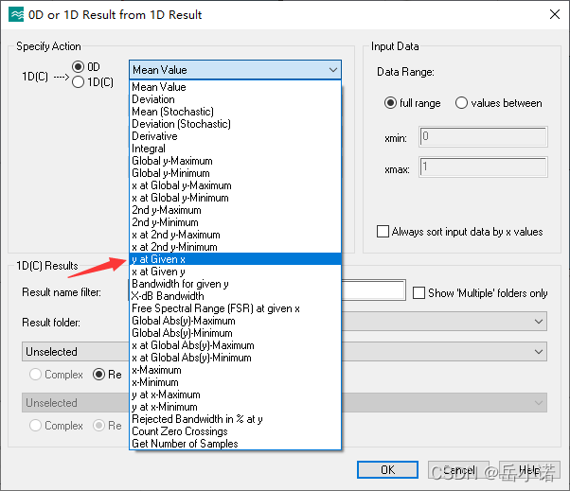Select Global y-Minimum entry

235,173
